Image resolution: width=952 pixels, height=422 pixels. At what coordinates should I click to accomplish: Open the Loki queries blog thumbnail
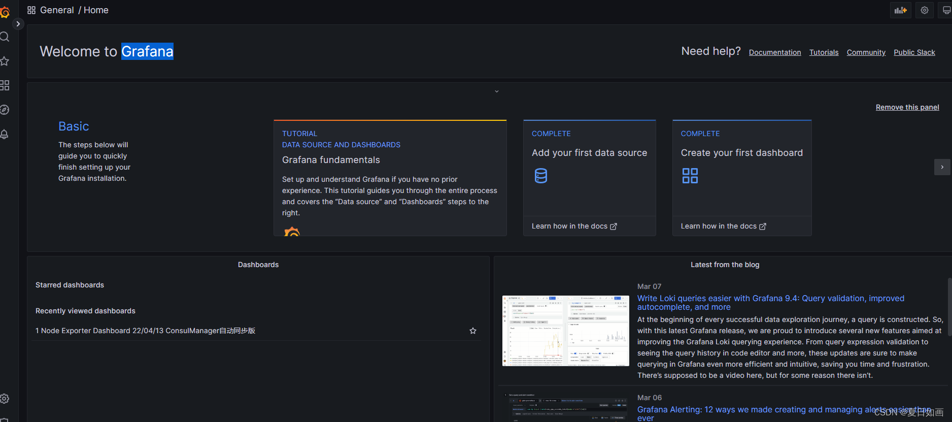(x=566, y=331)
